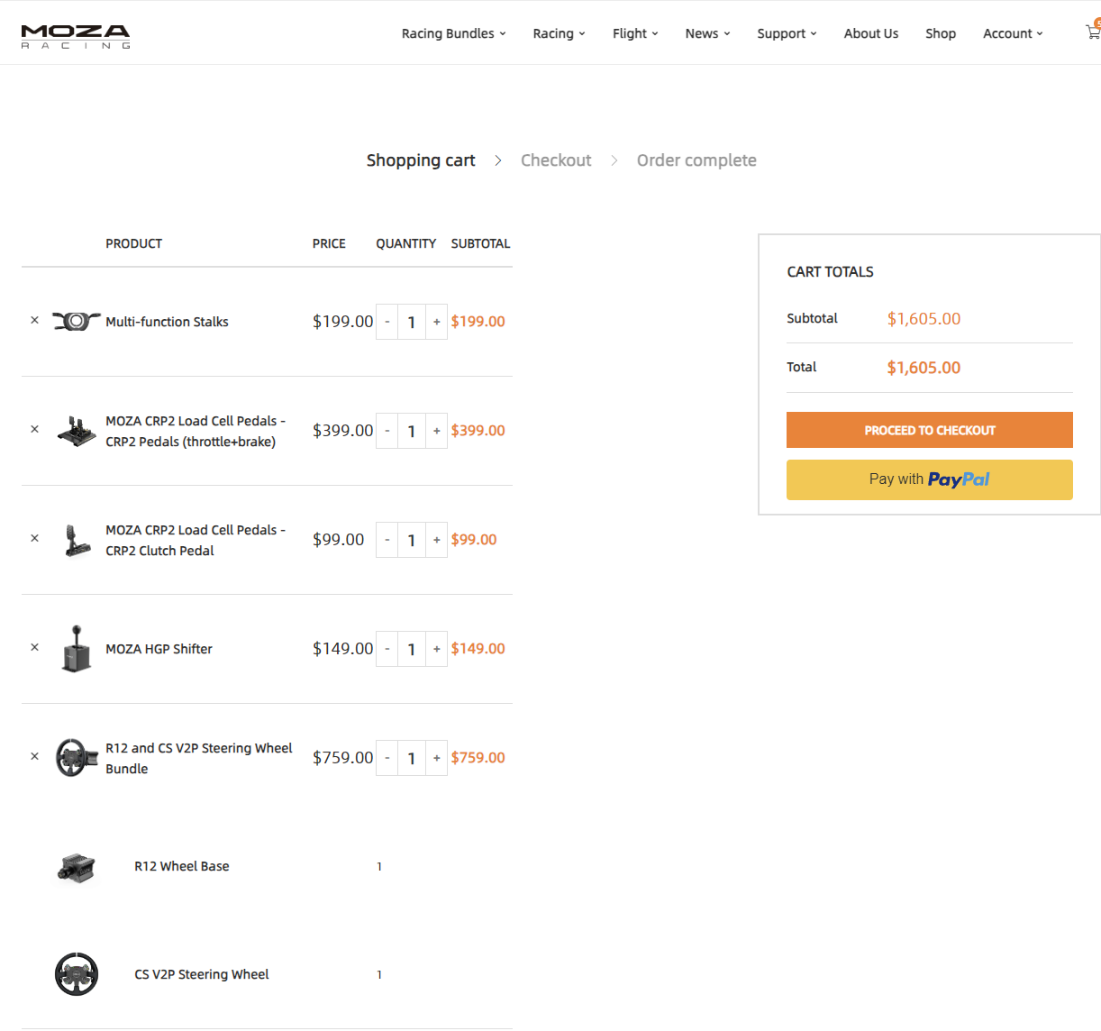Increase quantity of R12 bundle
This screenshot has width=1101, height=1031.
point(437,758)
